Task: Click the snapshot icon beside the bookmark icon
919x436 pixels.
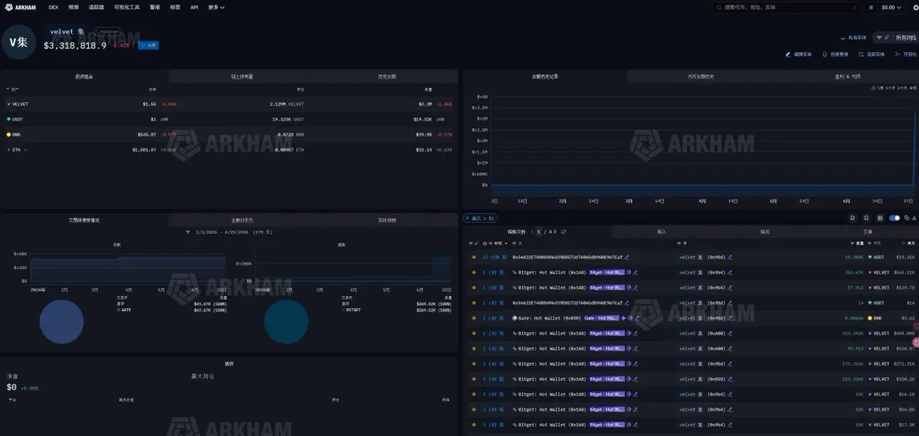Action: click(879, 218)
